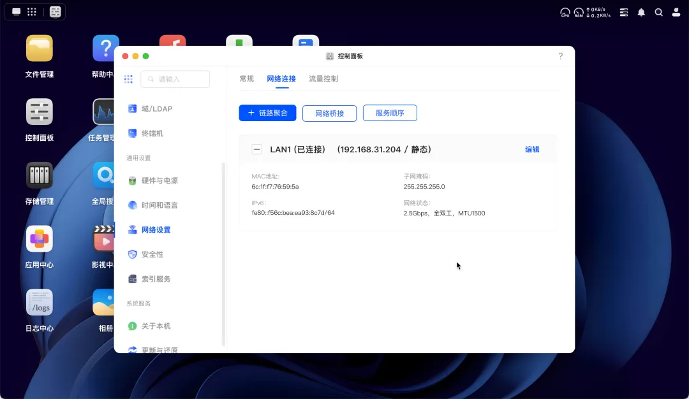689x399 pixels.
Task: Open the 日志中心 desktop icon
Action: point(39,302)
